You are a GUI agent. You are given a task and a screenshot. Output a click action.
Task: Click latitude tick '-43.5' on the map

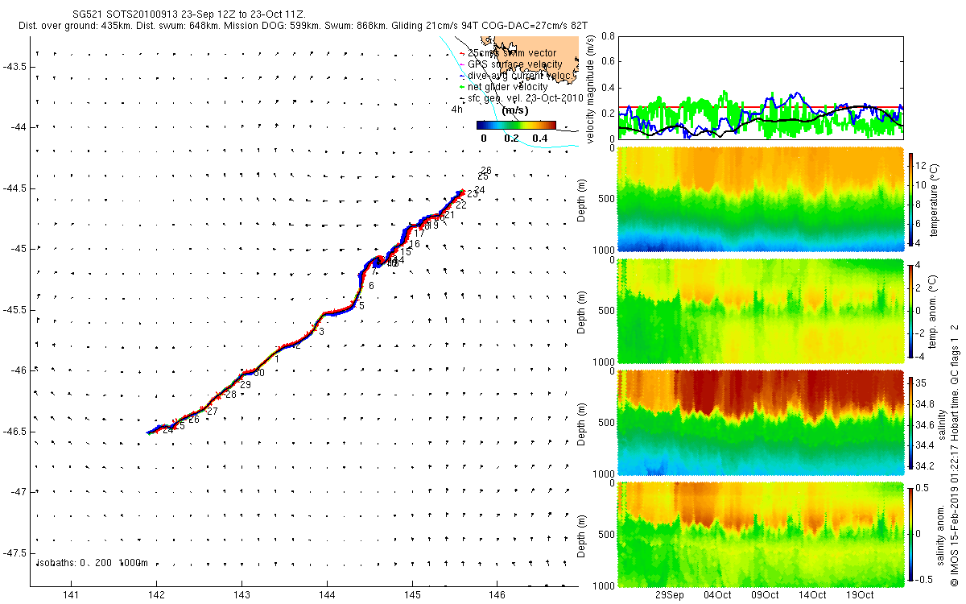pyautogui.click(x=15, y=66)
